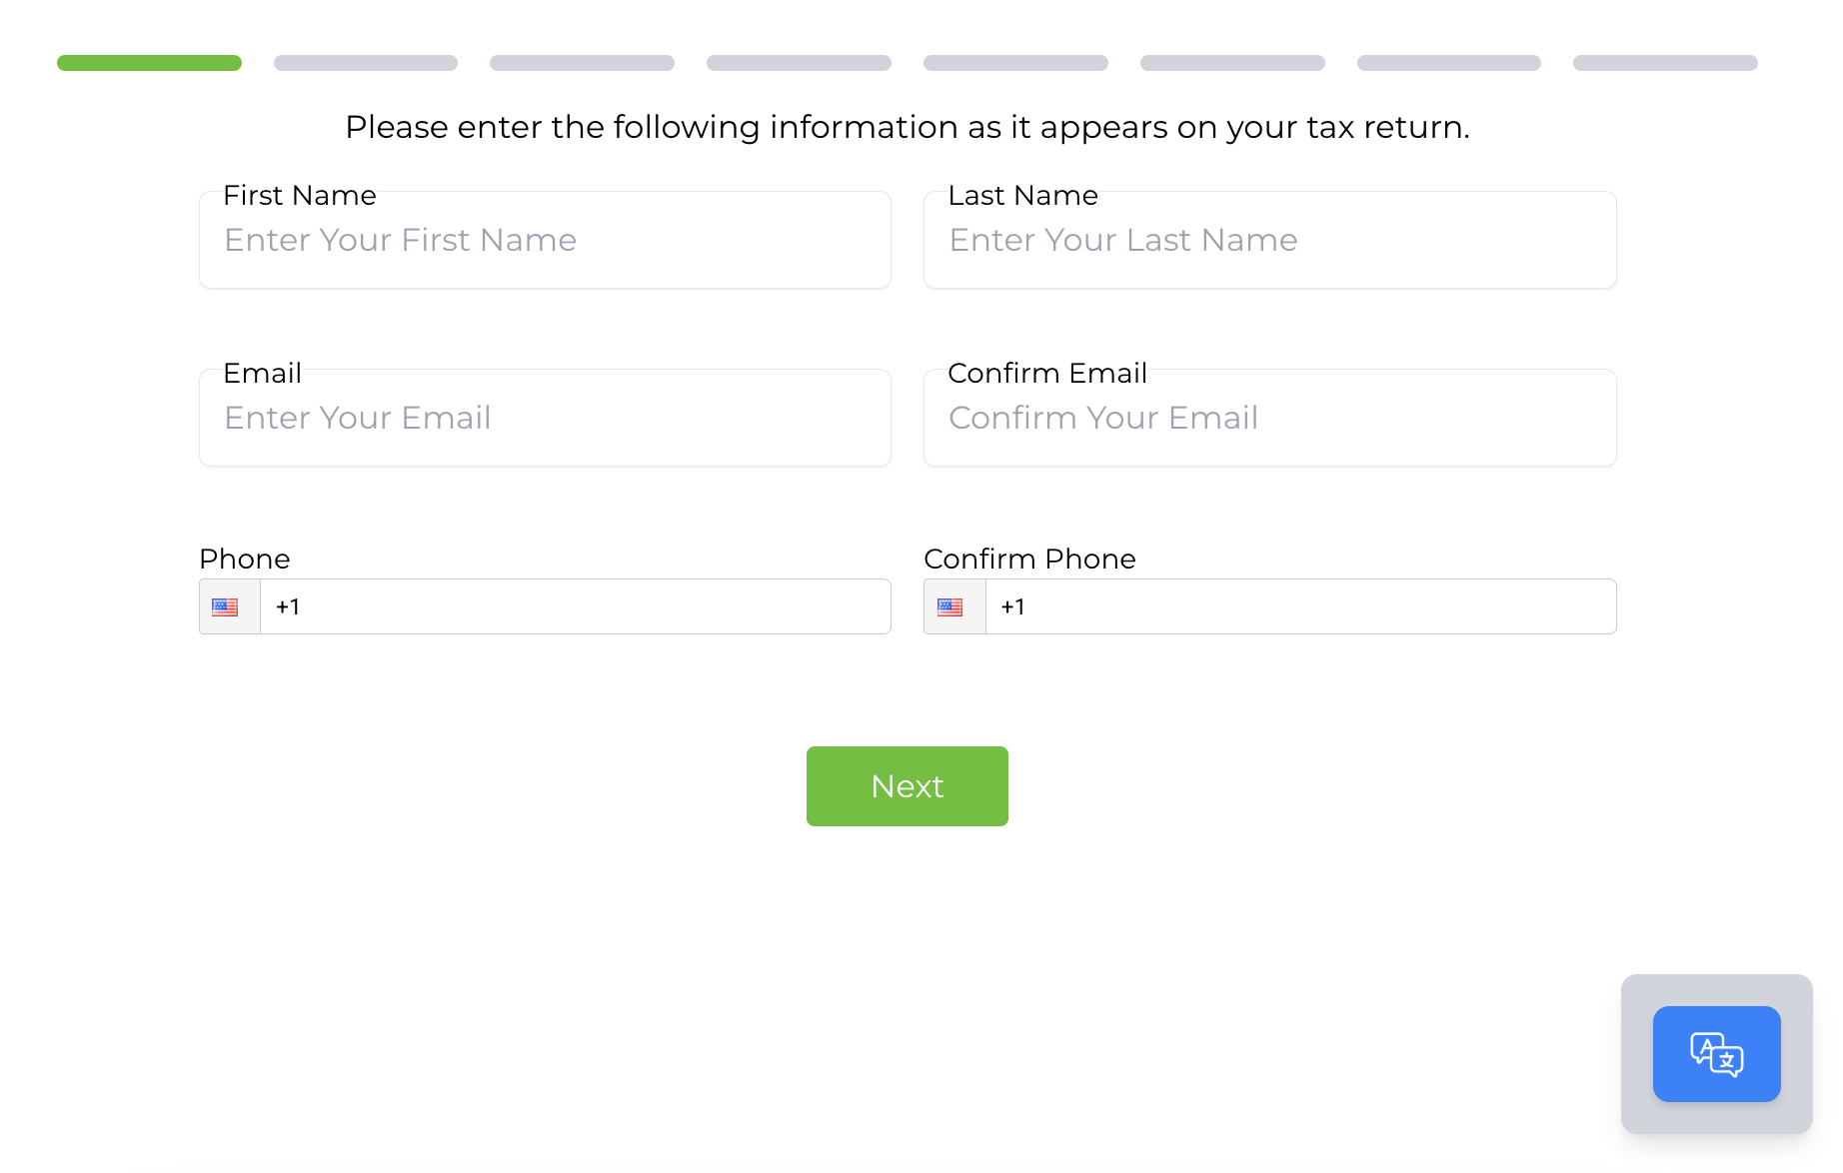Click the Confirm Phone number field
1843x1173 pixels.
tap(1300, 606)
